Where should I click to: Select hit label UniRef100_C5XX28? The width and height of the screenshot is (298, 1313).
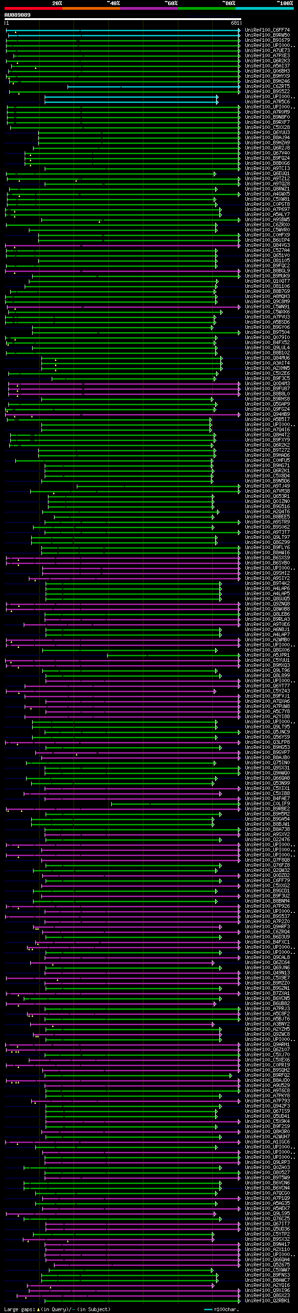click(267, 128)
